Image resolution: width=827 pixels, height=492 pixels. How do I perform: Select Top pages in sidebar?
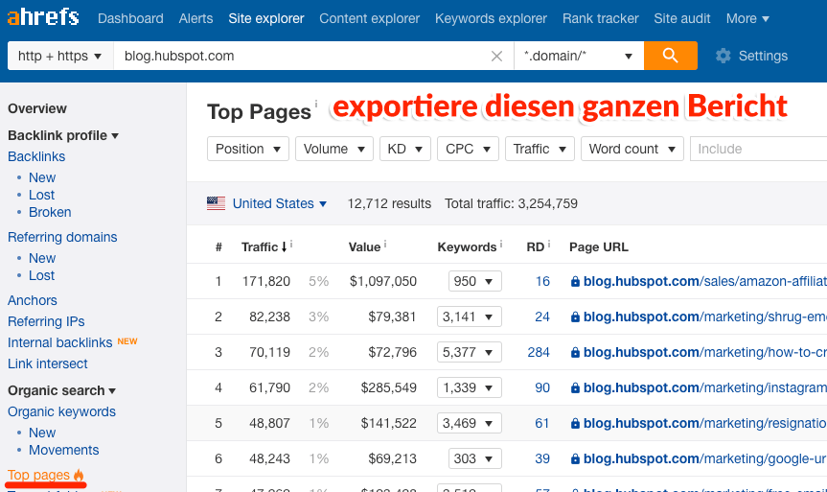pyautogui.click(x=38, y=475)
